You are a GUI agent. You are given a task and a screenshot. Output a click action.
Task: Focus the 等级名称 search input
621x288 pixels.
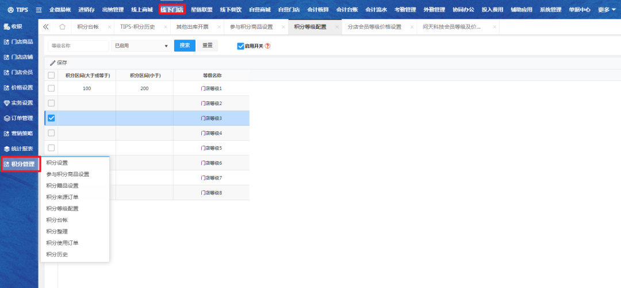pos(78,46)
